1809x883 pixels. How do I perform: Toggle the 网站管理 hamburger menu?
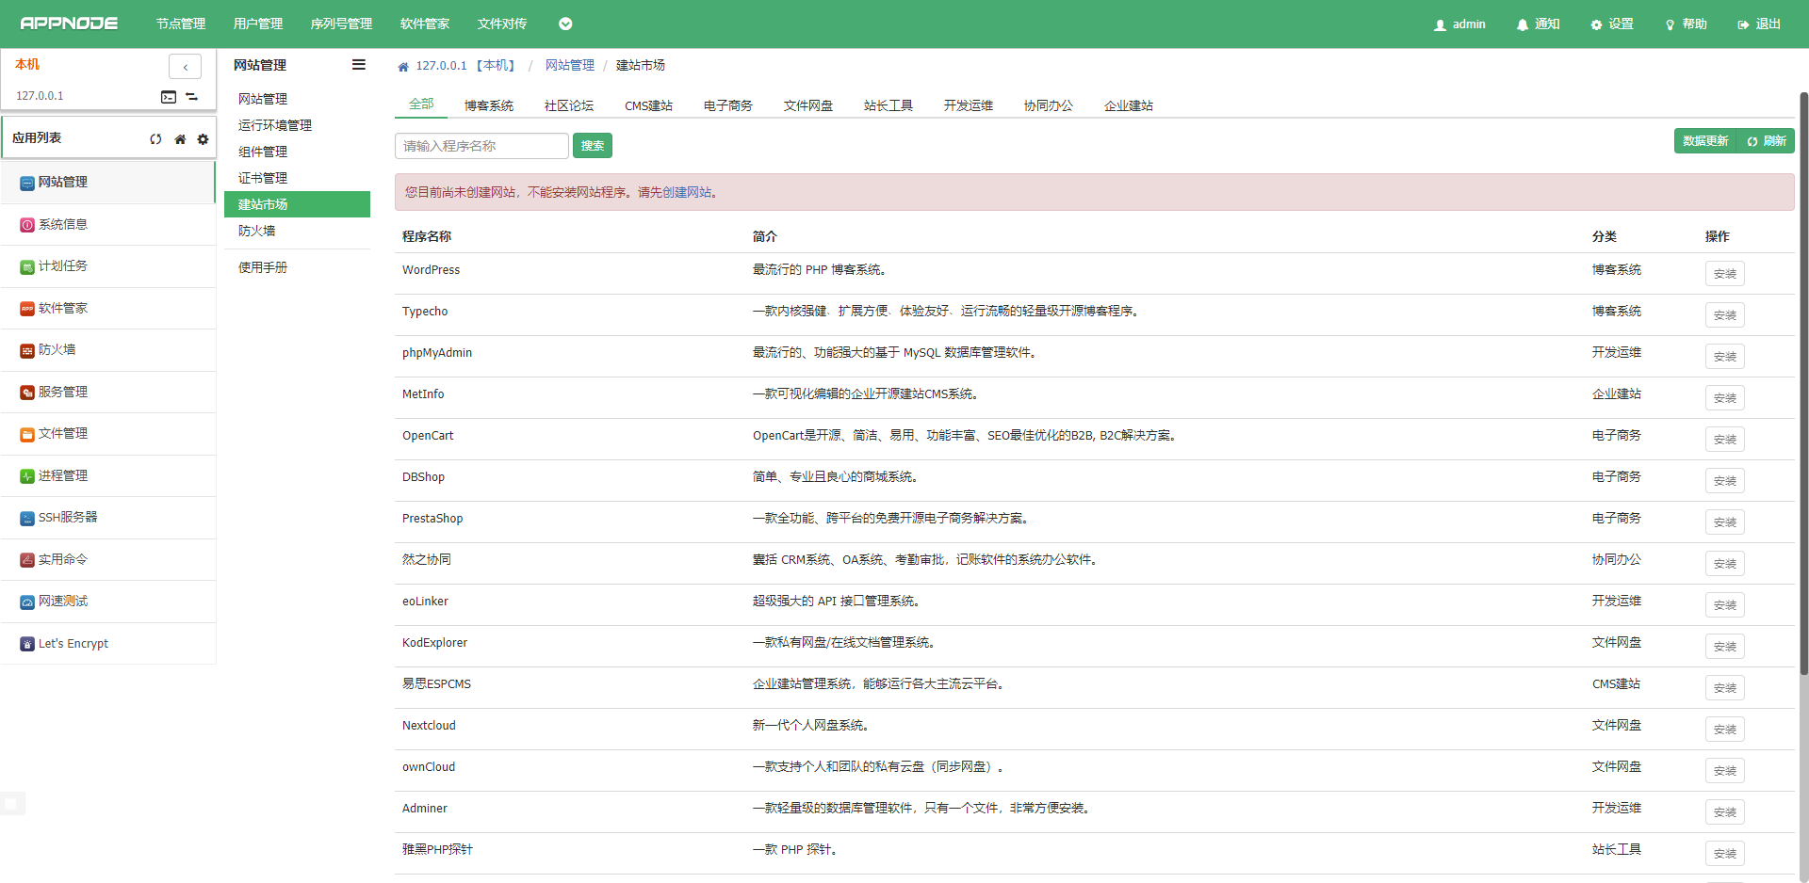[358, 65]
